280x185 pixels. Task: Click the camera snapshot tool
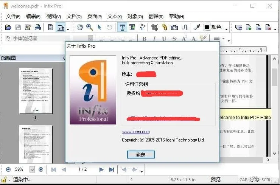[174, 27]
